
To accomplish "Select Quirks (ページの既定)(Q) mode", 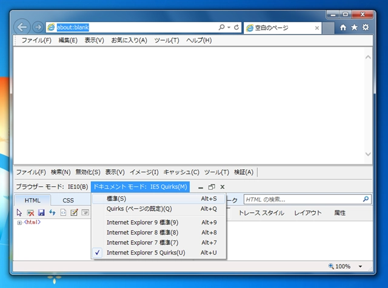I will (159, 209).
